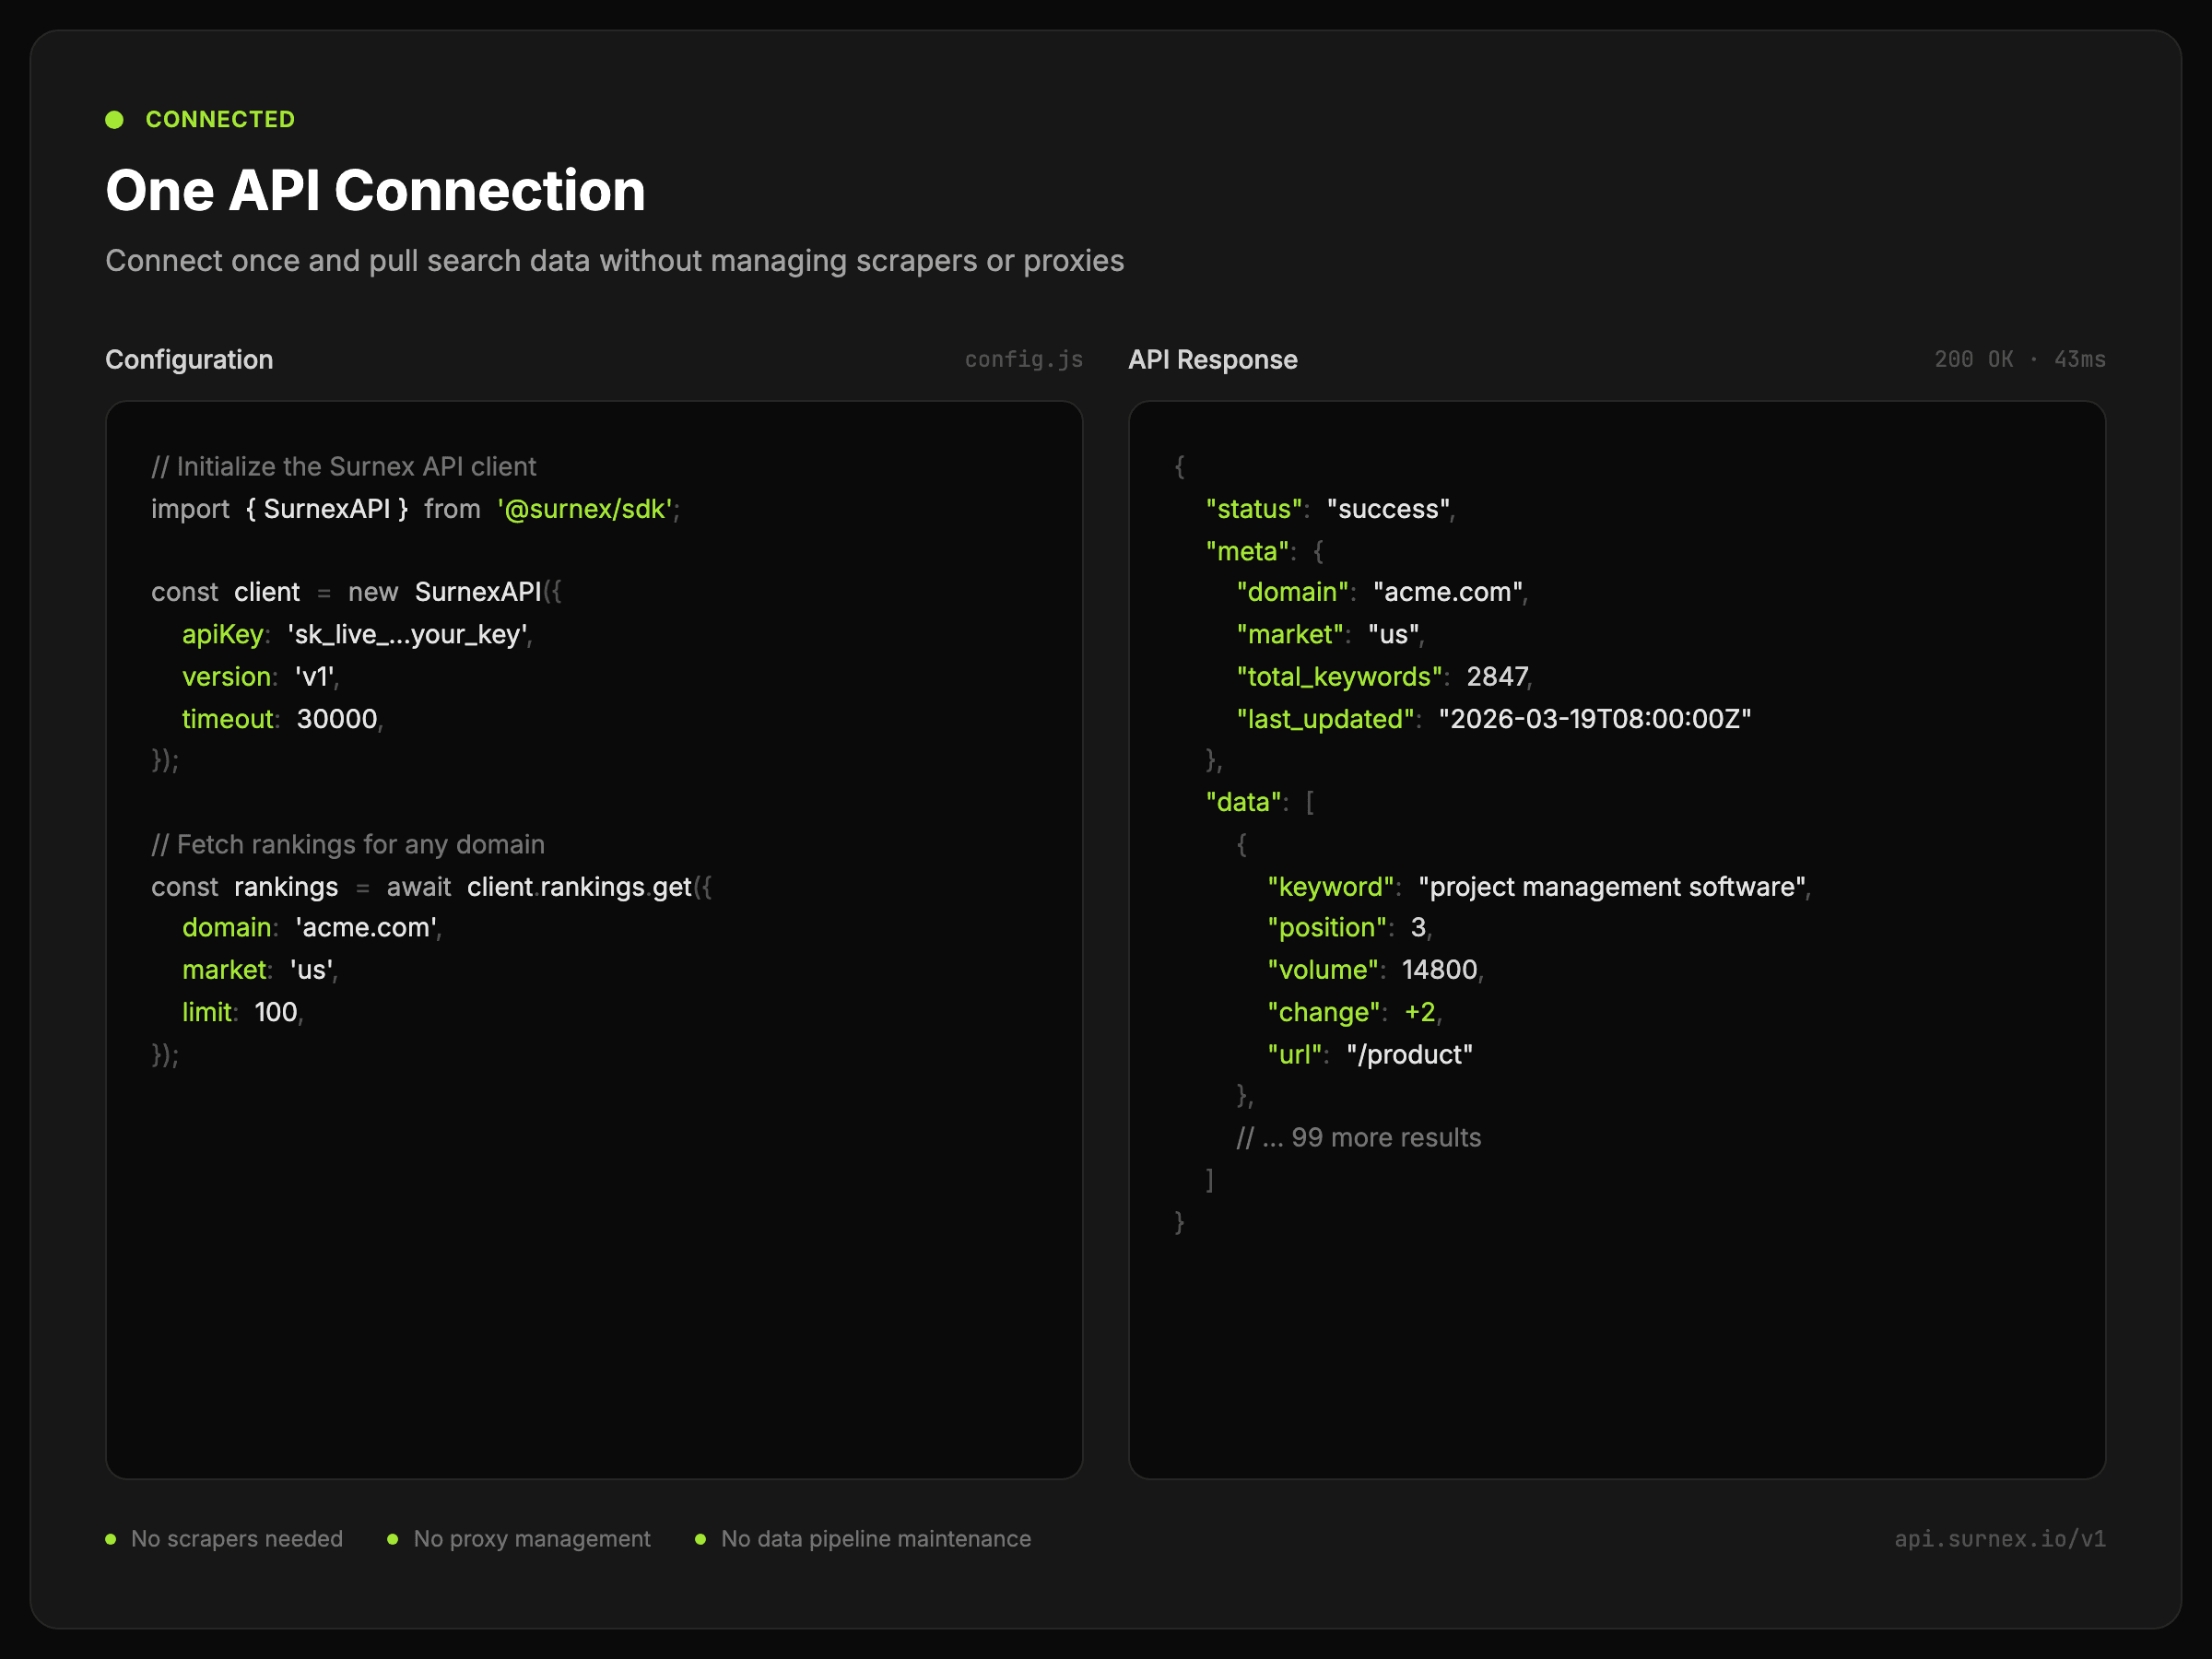Click the "data" array key in response
The width and height of the screenshot is (2212, 1659).
[x=1243, y=802]
